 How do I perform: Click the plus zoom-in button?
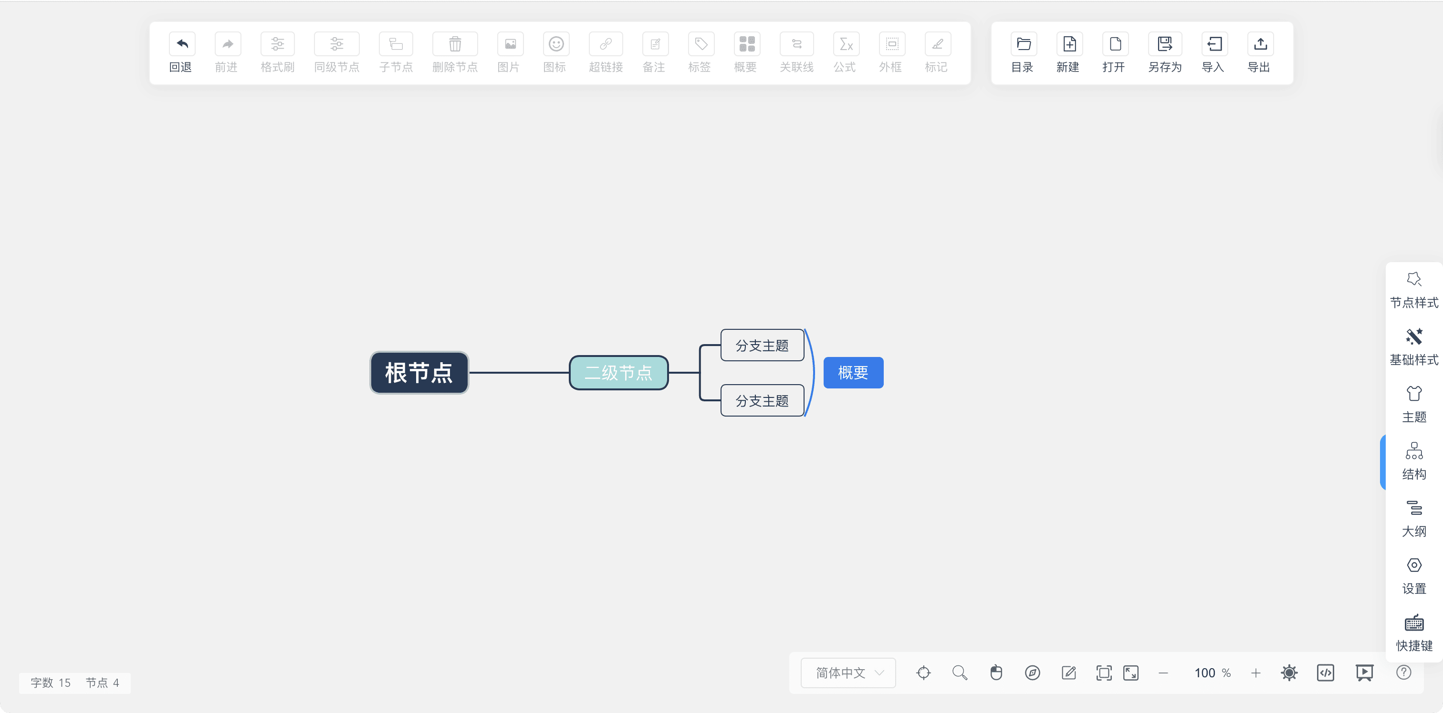(x=1255, y=672)
